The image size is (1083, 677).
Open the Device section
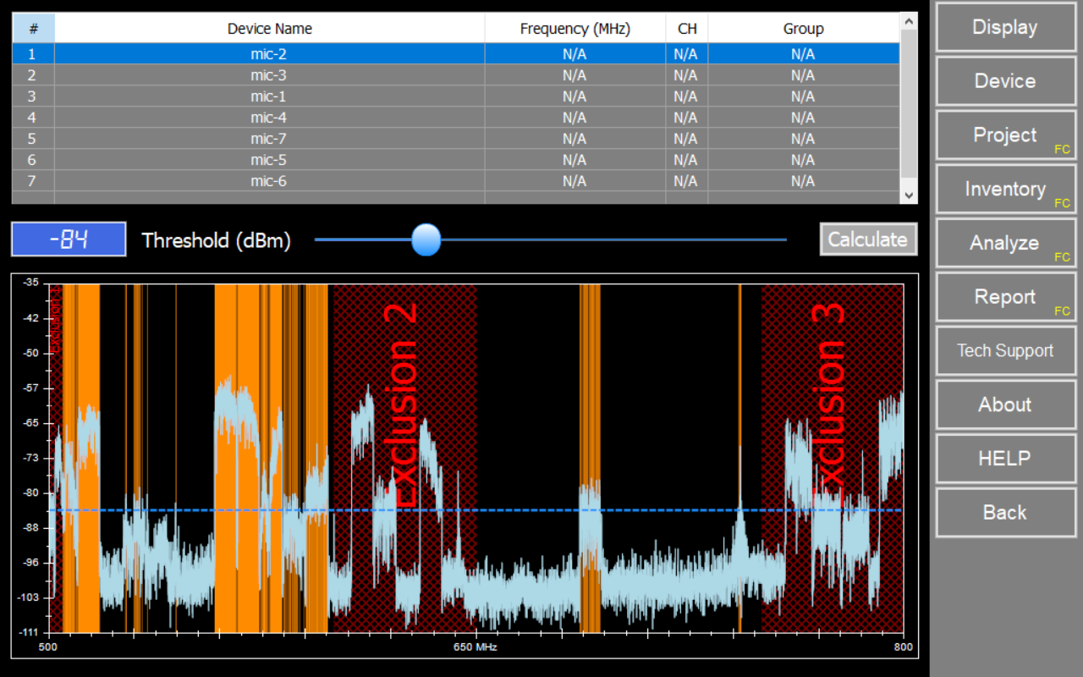[1005, 81]
